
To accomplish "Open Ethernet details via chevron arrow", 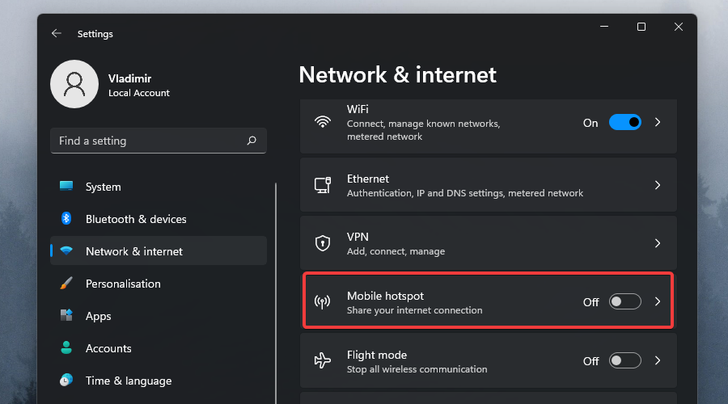I will click(x=658, y=185).
